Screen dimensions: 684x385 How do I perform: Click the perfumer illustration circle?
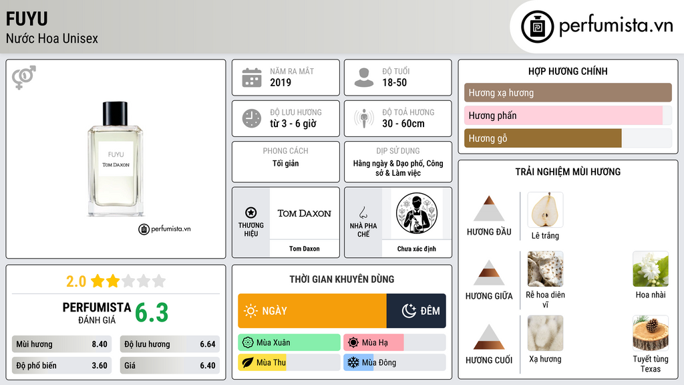click(417, 213)
